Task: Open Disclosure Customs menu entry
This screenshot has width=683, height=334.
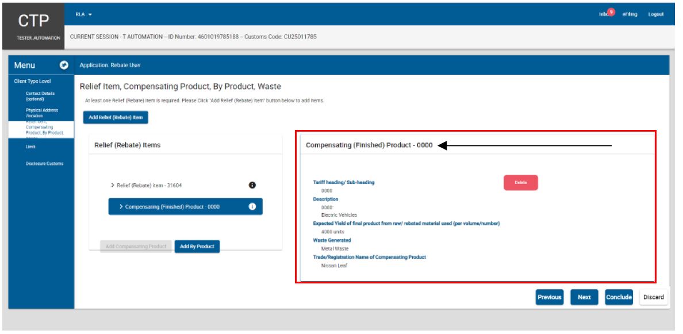Action: coord(44,164)
